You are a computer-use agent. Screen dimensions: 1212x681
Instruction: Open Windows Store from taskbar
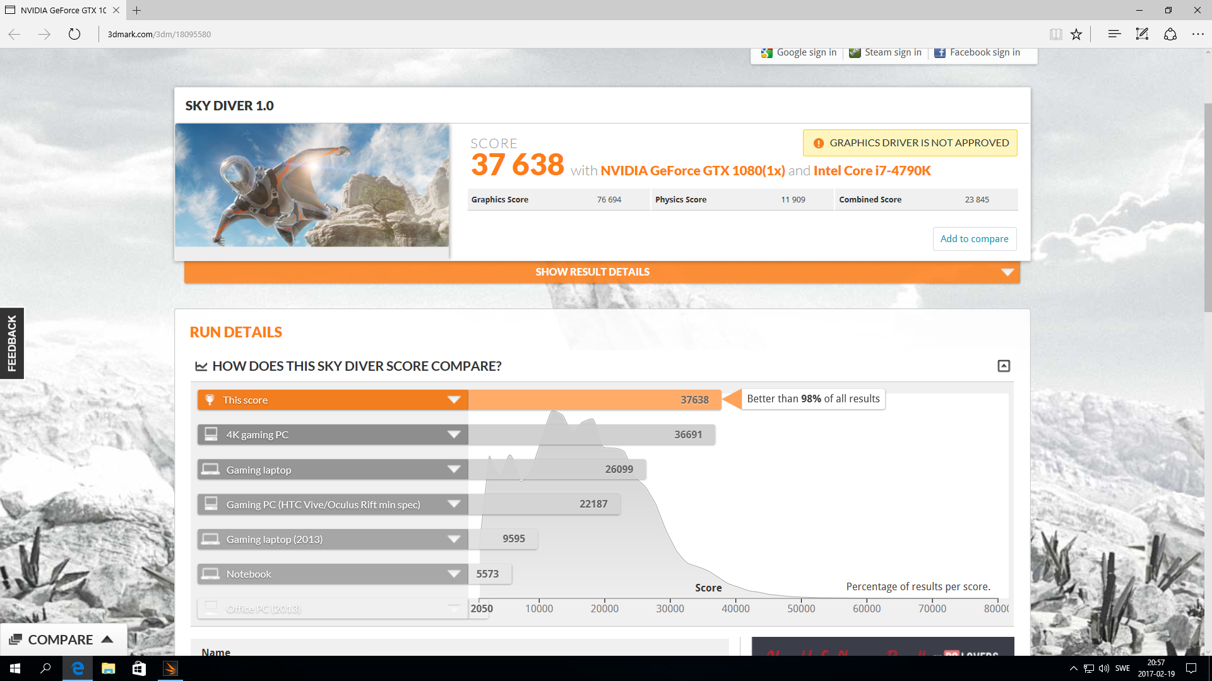pos(140,668)
